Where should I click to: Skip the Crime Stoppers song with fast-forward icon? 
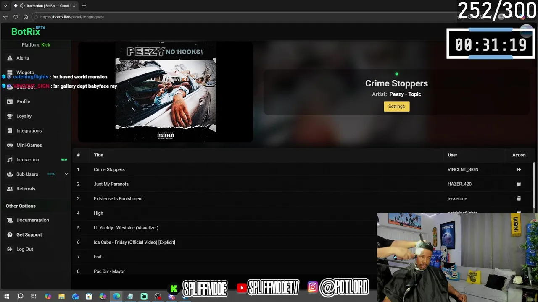click(x=519, y=169)
